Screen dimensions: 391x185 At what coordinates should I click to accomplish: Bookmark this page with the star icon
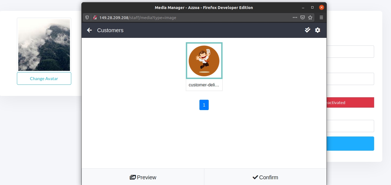point(310,17)
